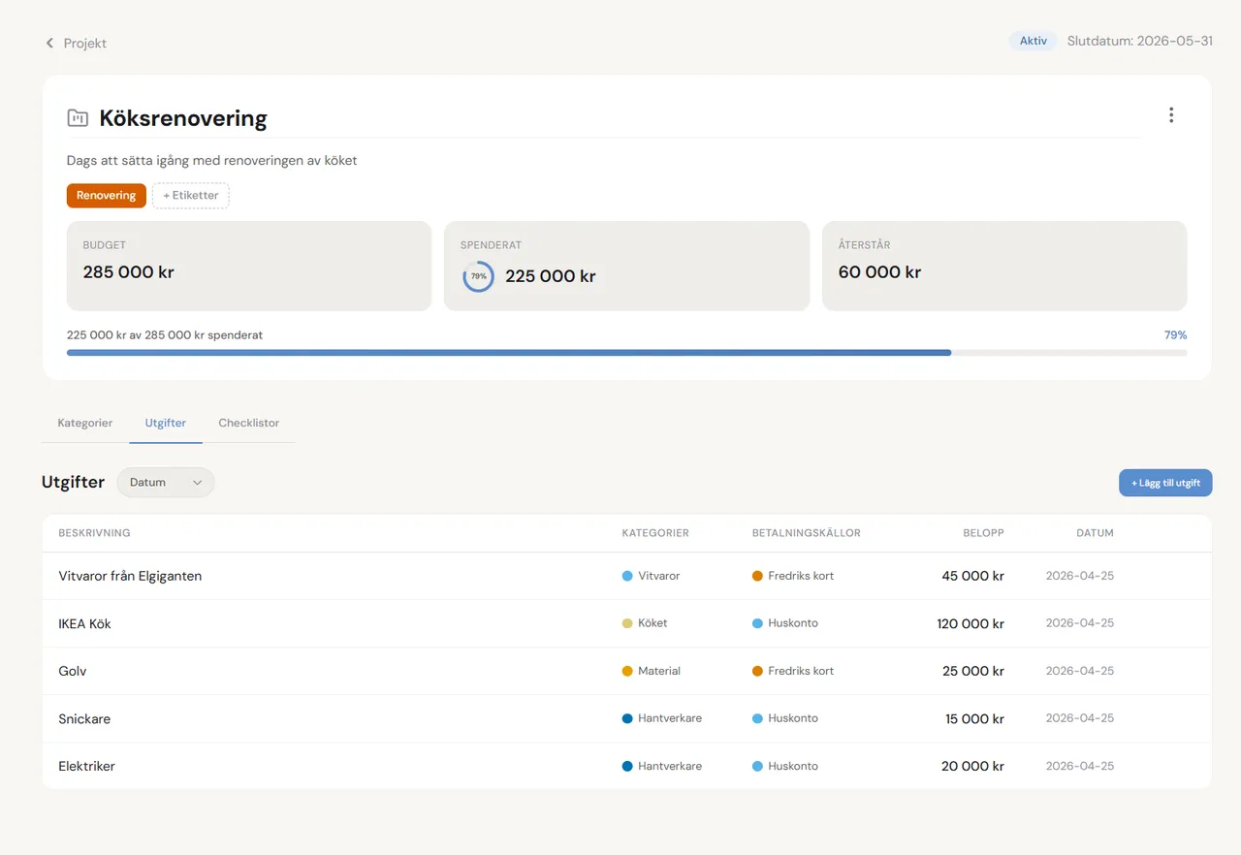The image size is (1241, 855).
Task: Click the 45 000 kr amount
Action: click(972, 576)
